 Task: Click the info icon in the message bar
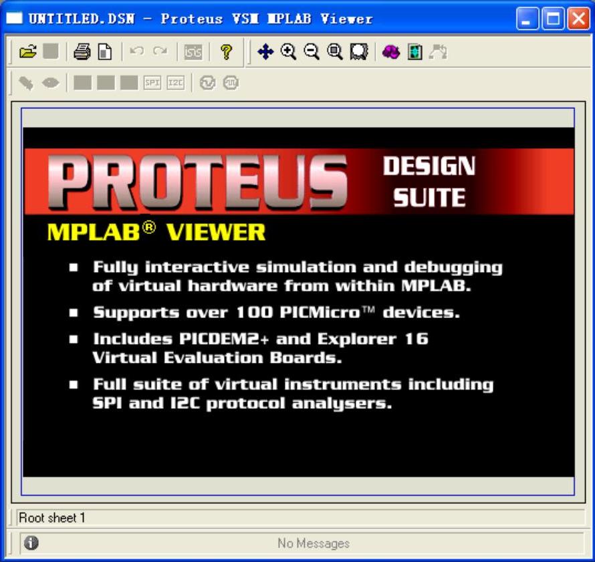point(31,543)
